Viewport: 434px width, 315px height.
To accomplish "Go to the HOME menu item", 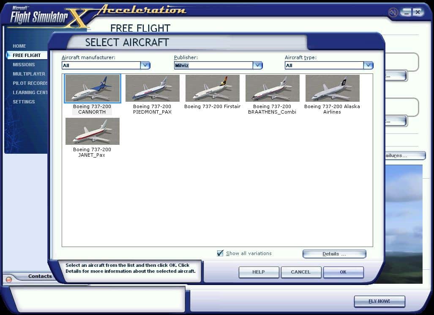I will click(19, 46).
